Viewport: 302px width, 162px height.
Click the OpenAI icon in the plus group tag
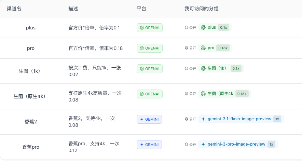(203, 27)
